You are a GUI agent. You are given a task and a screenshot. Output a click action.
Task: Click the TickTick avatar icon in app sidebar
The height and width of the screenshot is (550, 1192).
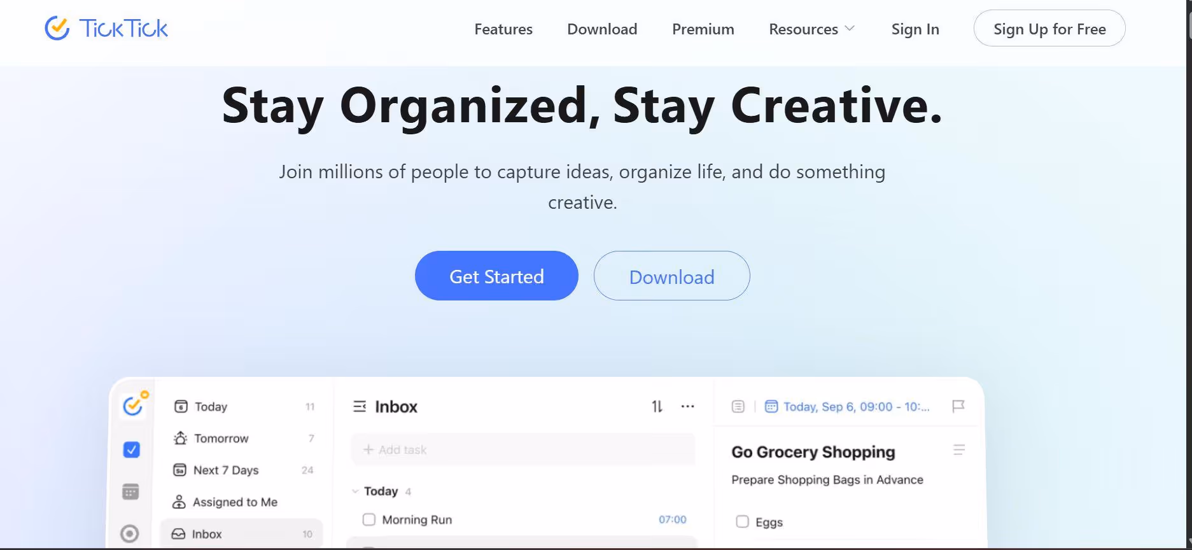pyautogui.click(x=134, y=405)
